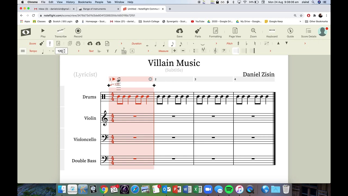Open the guitar chord diagram tool
The width and height of the screenshot is (348, 196).
point(124,51)
